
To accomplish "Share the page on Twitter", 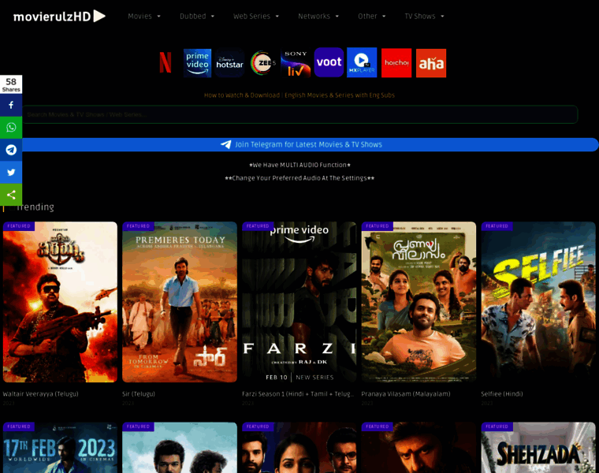I will pos(11,173).
